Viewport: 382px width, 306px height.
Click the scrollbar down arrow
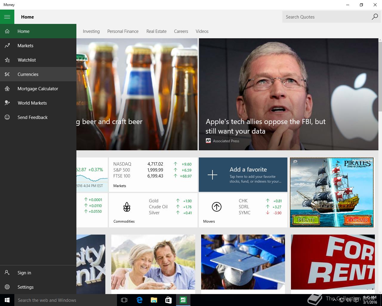380,292
